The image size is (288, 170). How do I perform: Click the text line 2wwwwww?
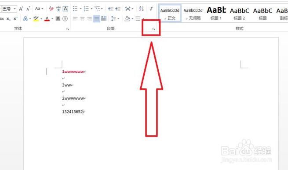(x=73, y=98)
